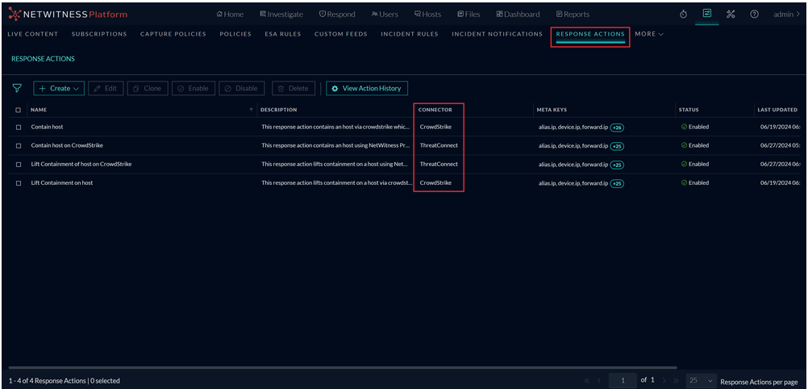Go to first page of results
The image size is (808, 389).
[587, 380]
